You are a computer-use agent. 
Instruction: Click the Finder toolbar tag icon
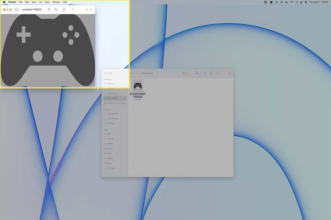211,73
